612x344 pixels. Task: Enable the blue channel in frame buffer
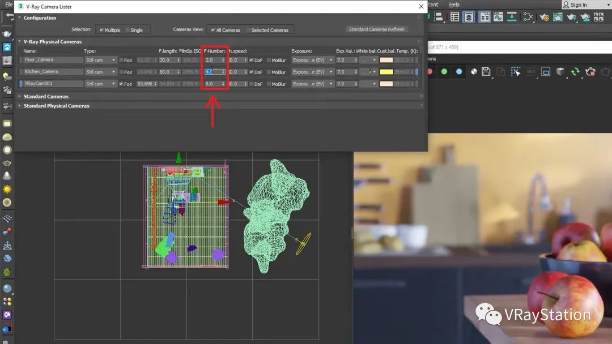click(458, 71)
